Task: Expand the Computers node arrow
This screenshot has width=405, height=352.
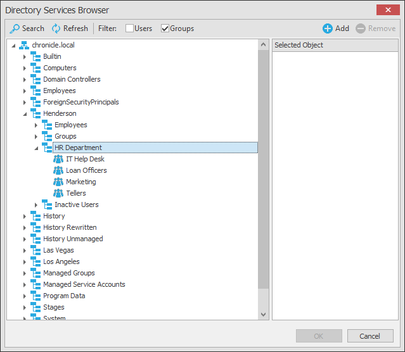Action: (x=25, y=68)
